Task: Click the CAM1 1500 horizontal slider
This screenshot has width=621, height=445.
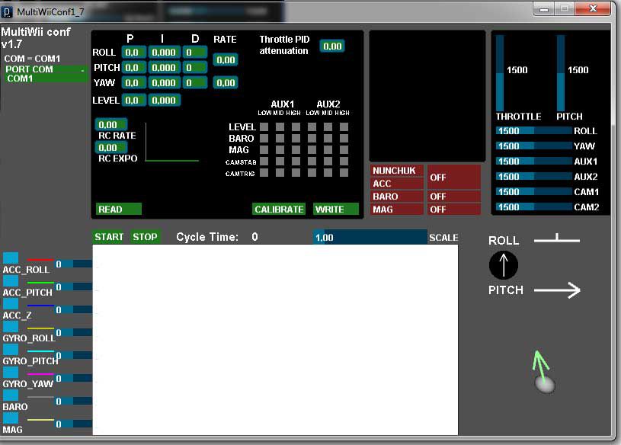Action: point(534,192)
